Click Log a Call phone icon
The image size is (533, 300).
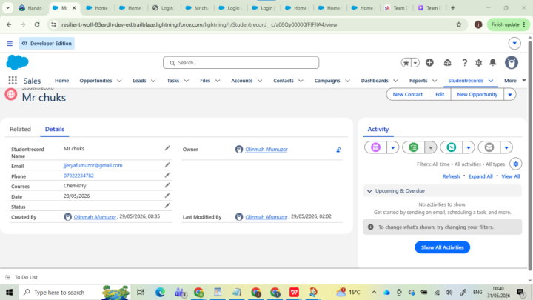tap(452, 147)
